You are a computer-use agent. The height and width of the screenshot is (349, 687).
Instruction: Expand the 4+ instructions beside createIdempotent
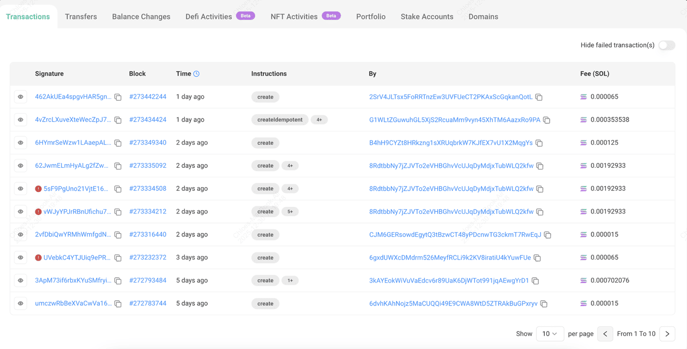click(319, 120)
